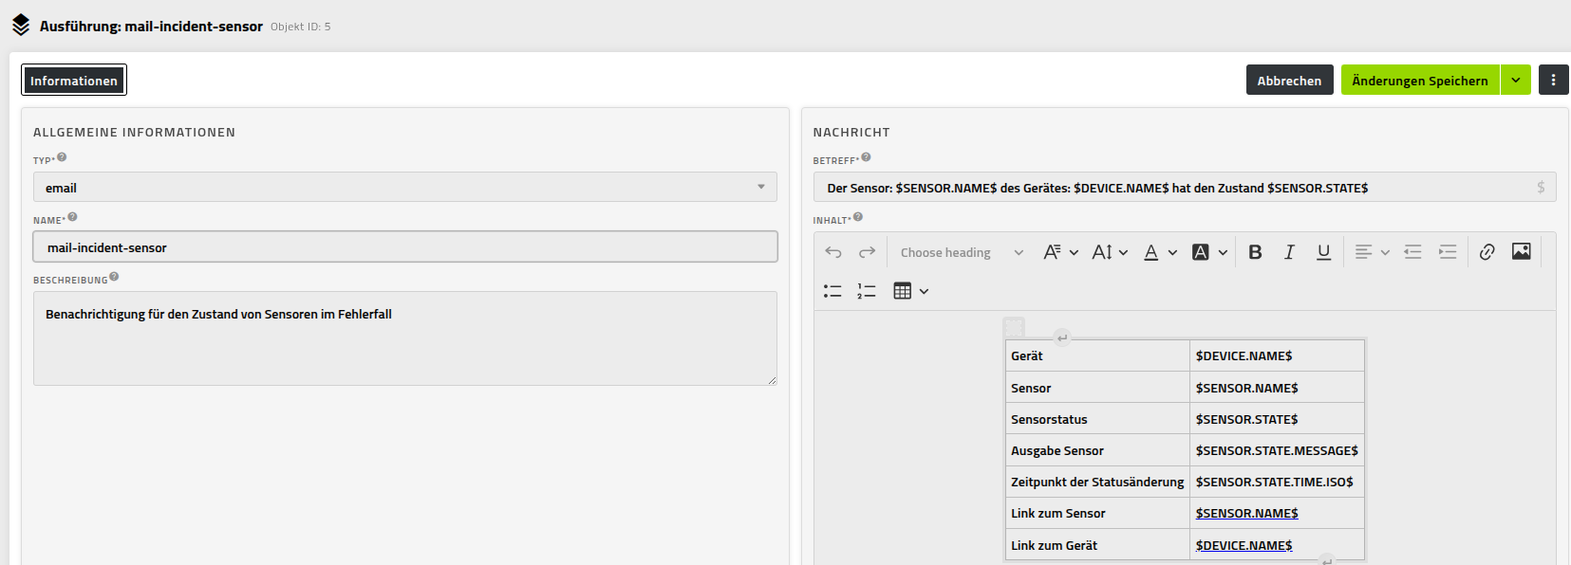Screen dimensions: 1571x565
Task: Toggle underline formatting in editor
Action: click(1323, 252)
